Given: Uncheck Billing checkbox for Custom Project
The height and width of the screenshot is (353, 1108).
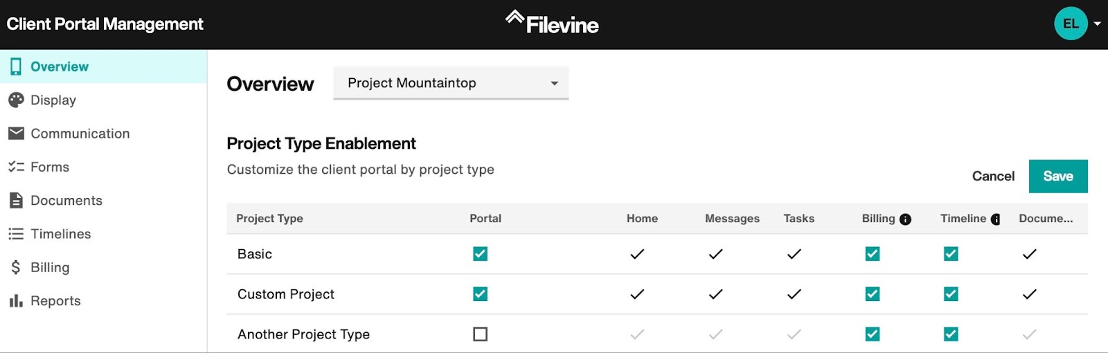Looking at the screenshot, I should coord(873,294).
